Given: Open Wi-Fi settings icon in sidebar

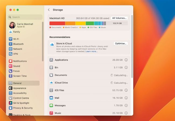Looking at the screenshot, I should pyautogui.click(x=10, y=39).
